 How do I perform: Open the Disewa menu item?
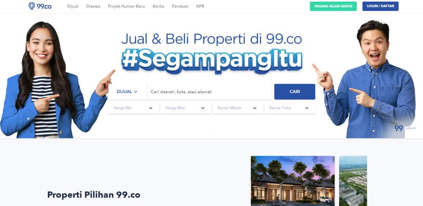tap(93, 6)
